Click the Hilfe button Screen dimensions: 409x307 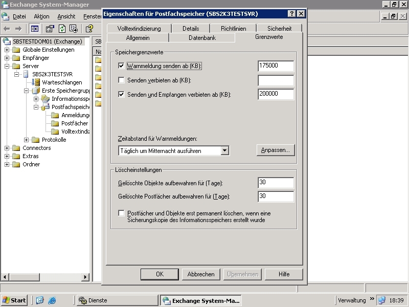click(x=284, y=274)
